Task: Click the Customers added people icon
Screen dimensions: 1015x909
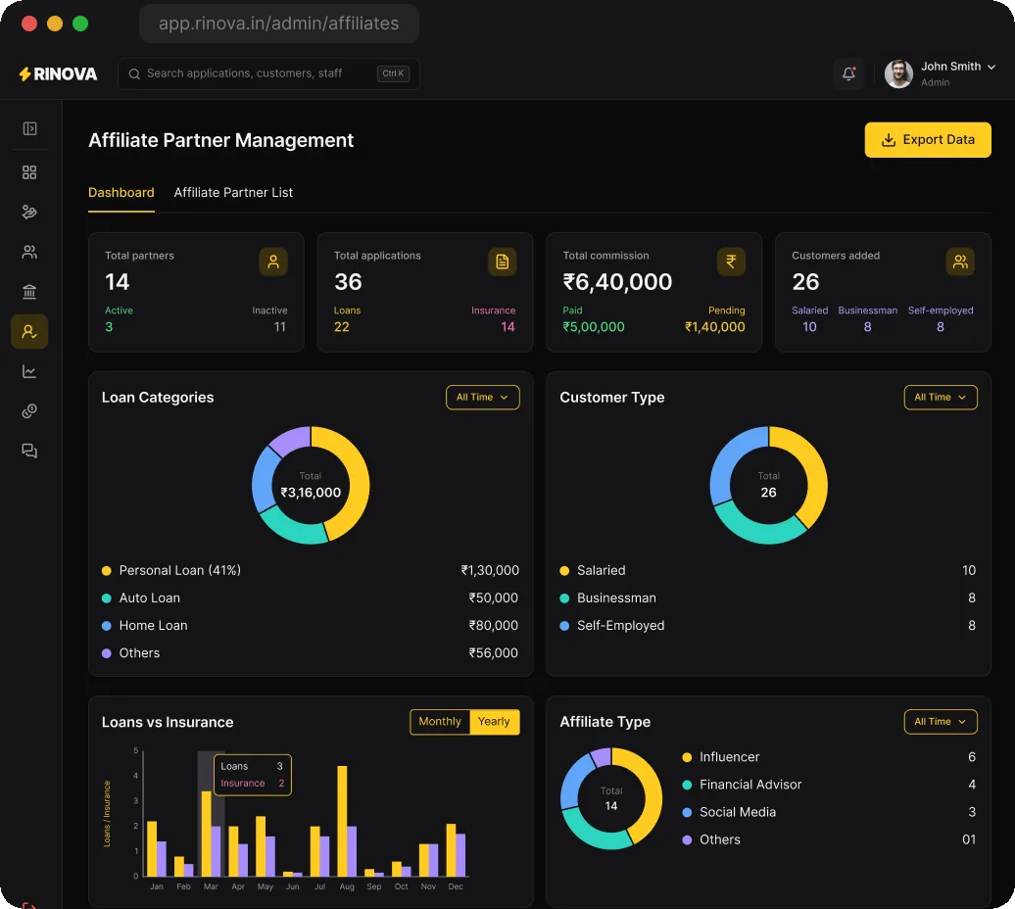Action: (x=960, y=263)
